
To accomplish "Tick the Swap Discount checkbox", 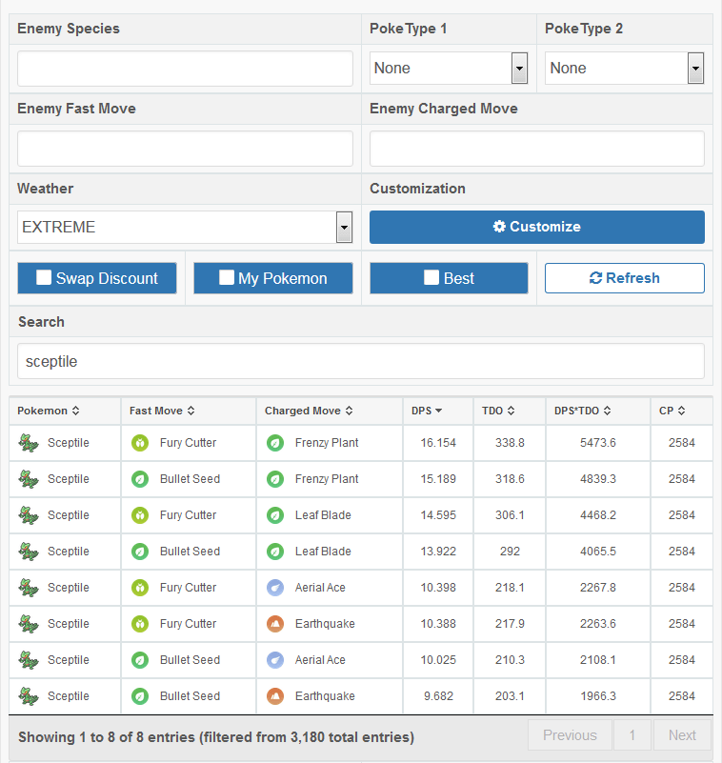I will [x=44, y=277].
